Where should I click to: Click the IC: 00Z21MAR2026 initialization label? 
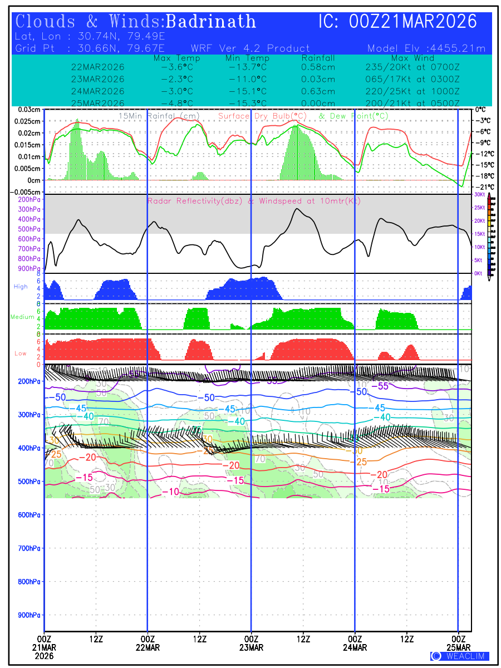click(397, 22)
